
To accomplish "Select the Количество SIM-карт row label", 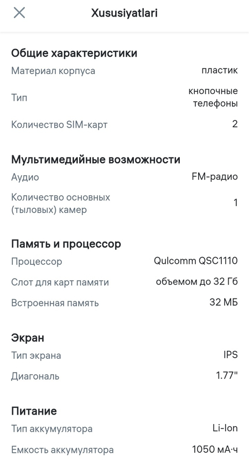I will tap(59, 124).
